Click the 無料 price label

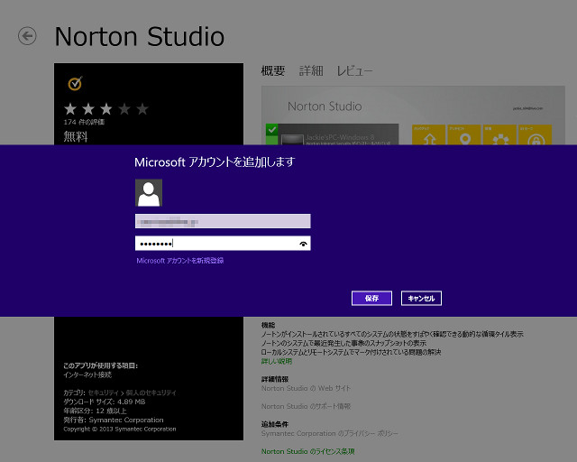click(x=76, y=136)
